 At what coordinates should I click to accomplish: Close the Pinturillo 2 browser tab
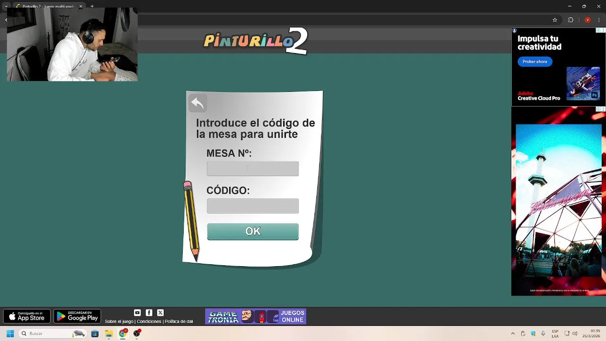pos(80,7)
